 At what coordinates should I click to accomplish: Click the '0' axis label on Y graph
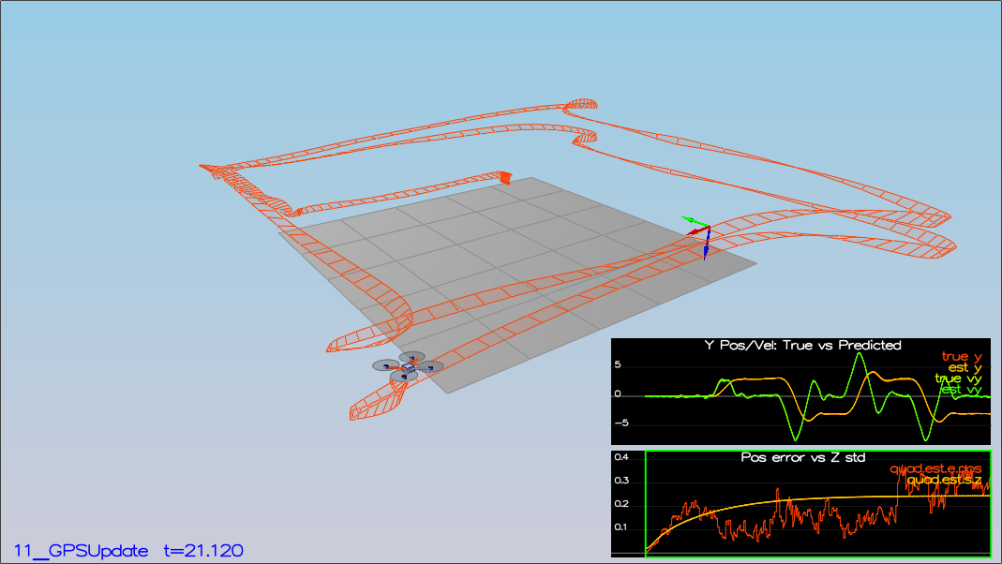click(x=618, y=394)
